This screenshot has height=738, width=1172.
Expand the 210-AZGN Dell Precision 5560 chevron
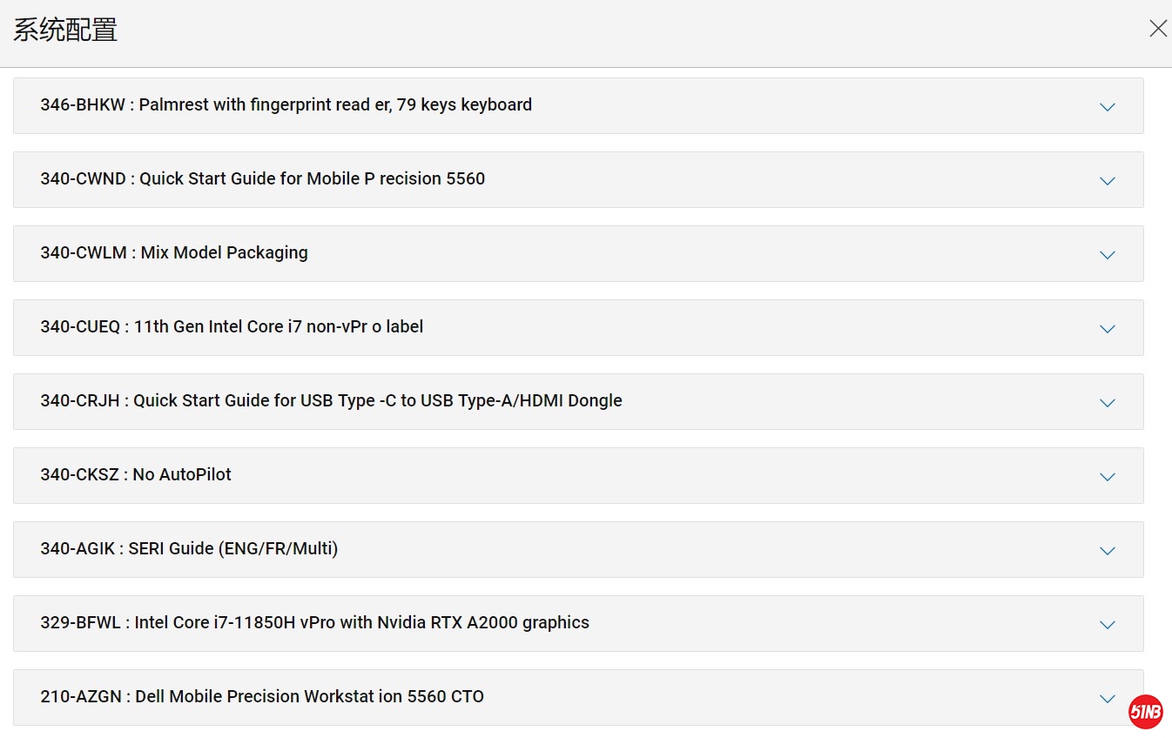[x=1107, y=699]
